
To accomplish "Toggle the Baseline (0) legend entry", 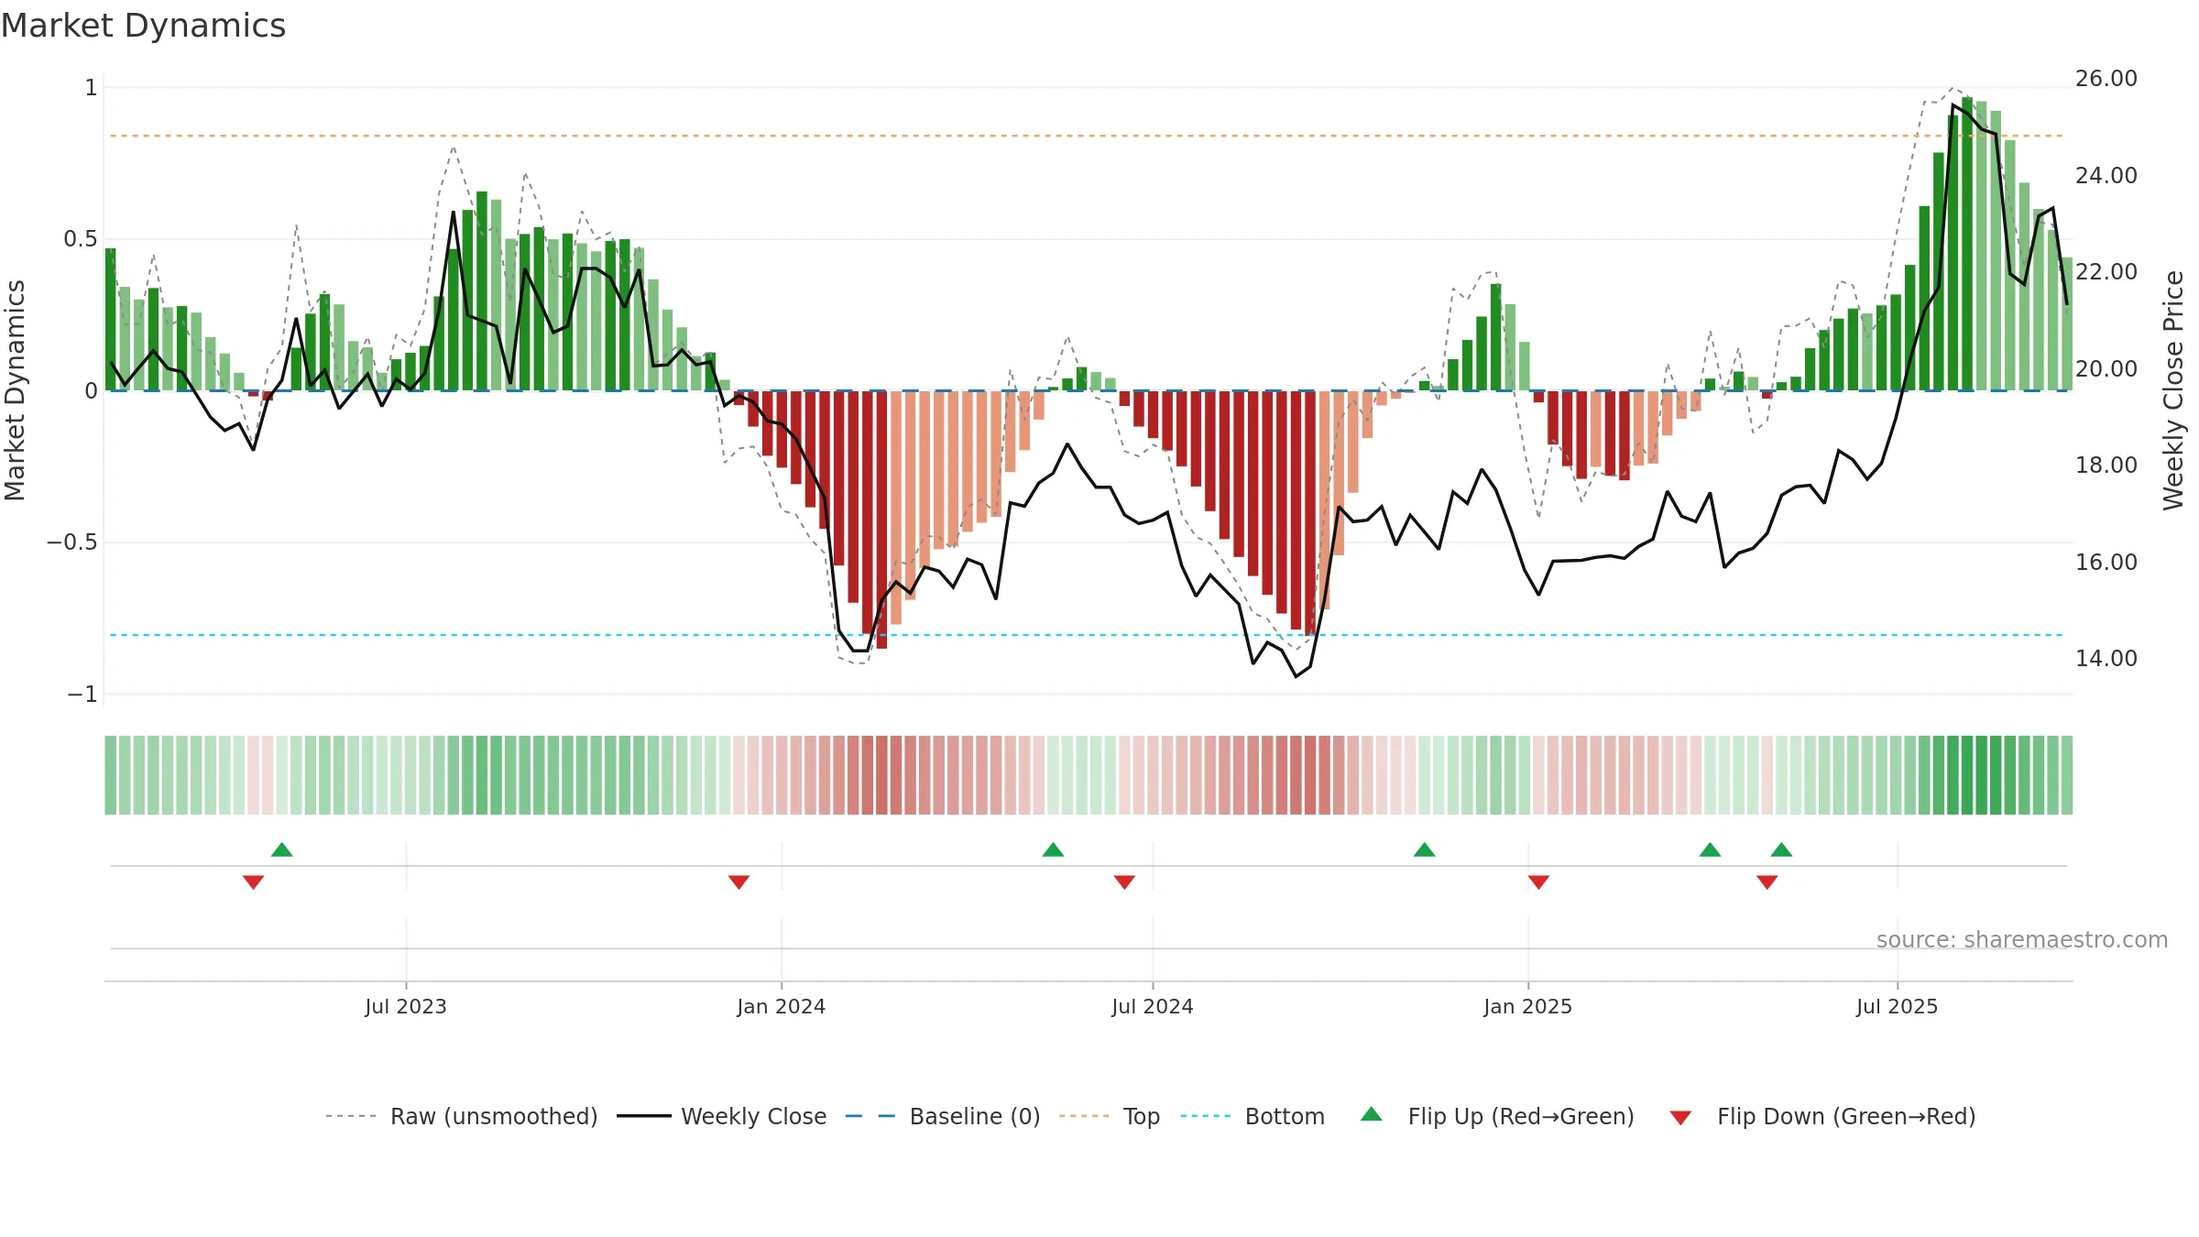I will [943, 1116].
